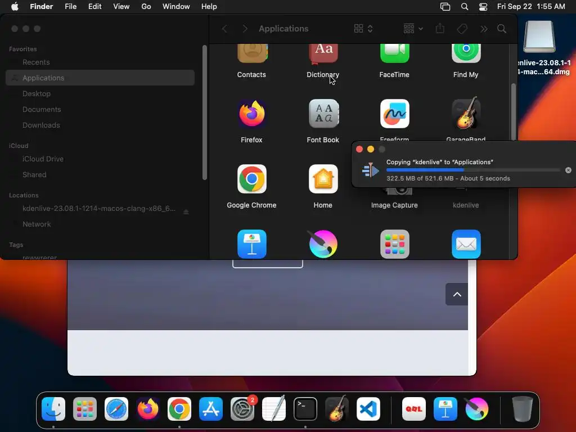Select the Find My app icon
576x432 pixels.
(466, 53)
